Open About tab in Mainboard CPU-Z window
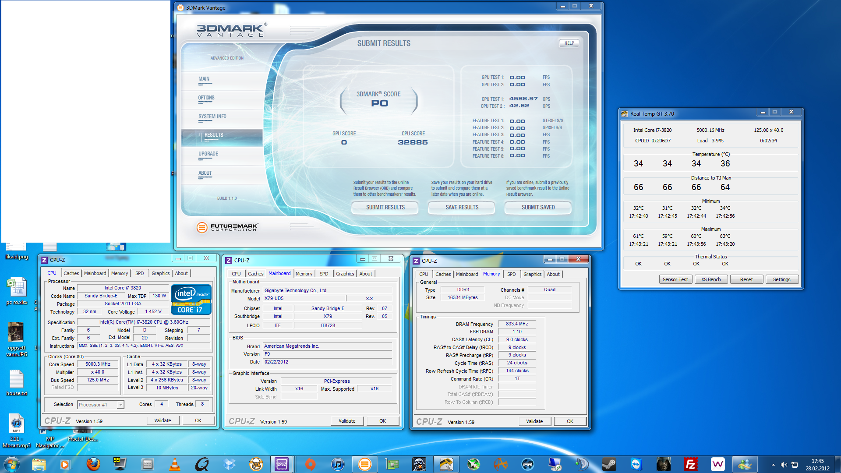841x473 pixels. 366,274
